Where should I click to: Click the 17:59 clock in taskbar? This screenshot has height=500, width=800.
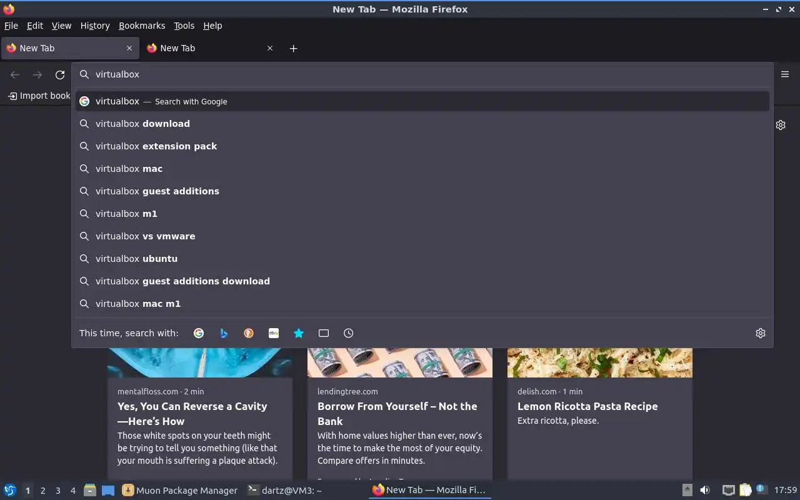point(786,491)
